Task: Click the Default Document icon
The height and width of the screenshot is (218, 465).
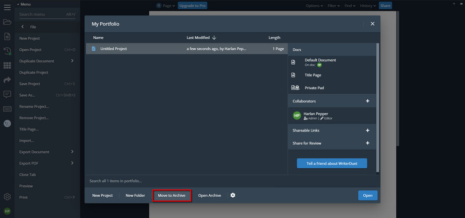Action: pyautogui.click(x=294, y=62)
